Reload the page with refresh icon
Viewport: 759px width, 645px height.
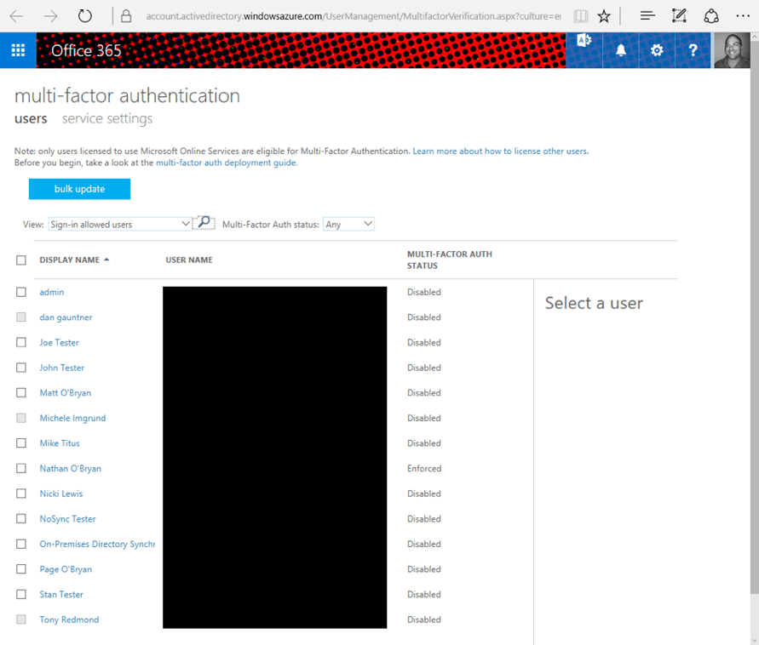(84, 16)
